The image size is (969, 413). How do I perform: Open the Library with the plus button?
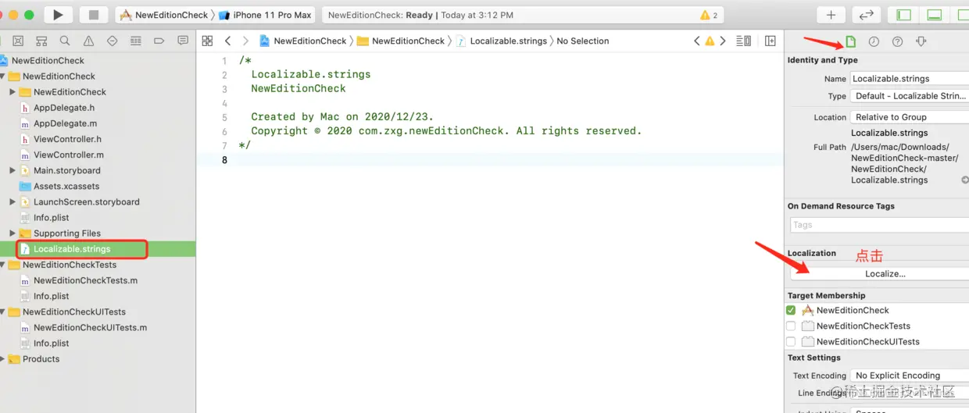coord(831,15)
